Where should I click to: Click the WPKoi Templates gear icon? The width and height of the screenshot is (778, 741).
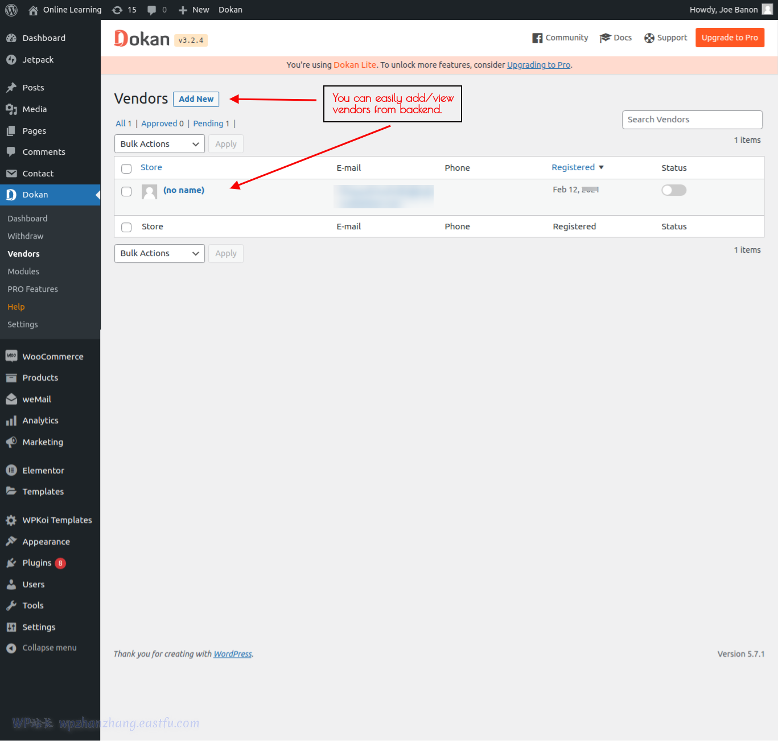click(x=11, y=520)
